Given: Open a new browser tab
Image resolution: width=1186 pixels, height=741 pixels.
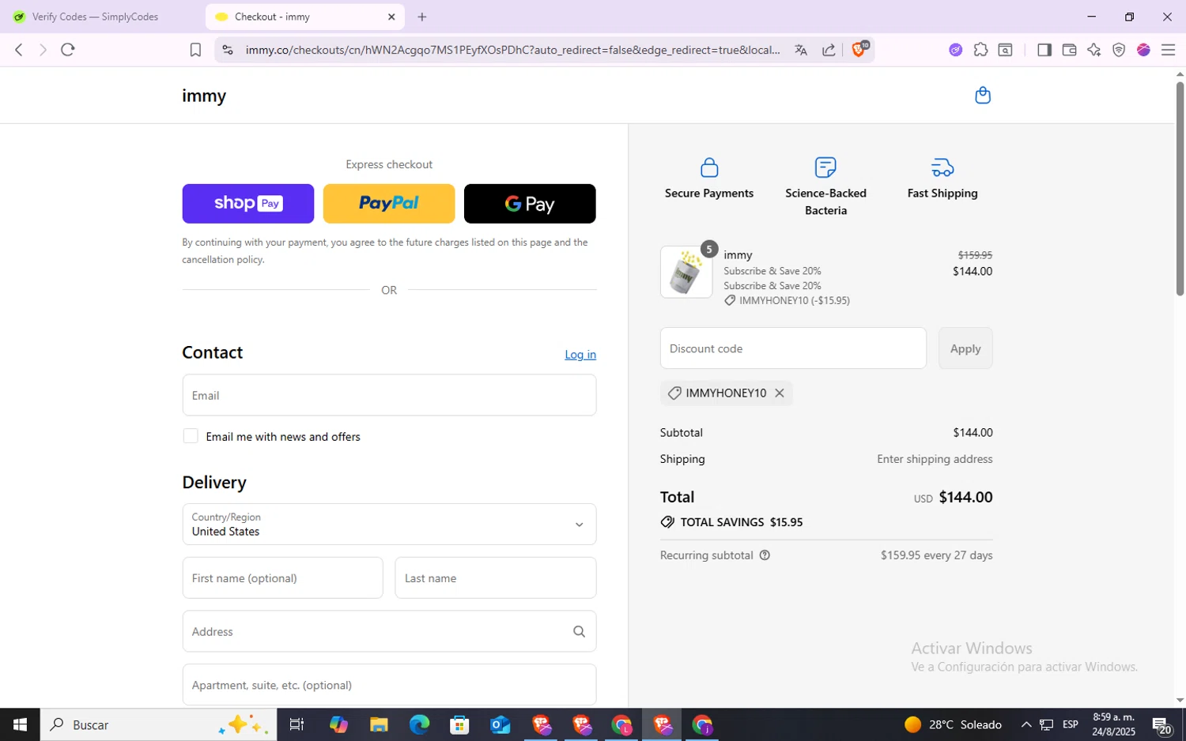Looking at the screenshot, I should (x=422, y=17).
